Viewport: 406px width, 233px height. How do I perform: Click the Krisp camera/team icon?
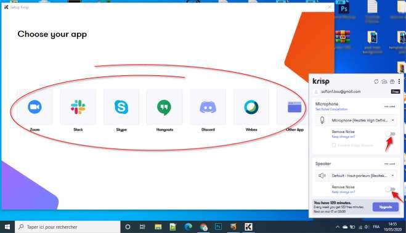pos(384,81)
